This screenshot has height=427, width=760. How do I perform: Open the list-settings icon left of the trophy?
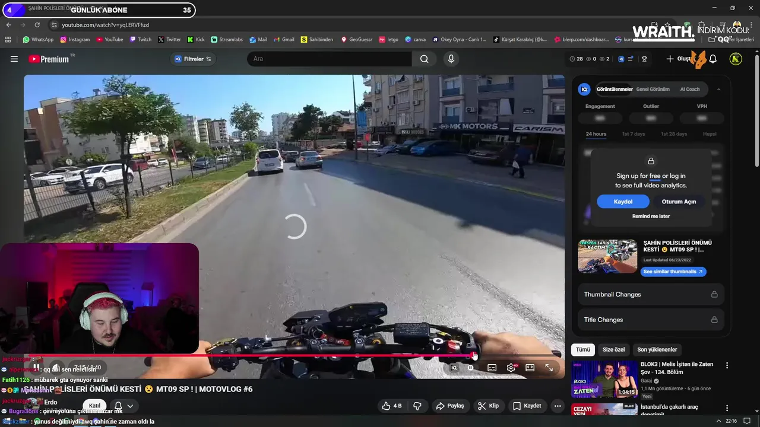tap(631, 59)
